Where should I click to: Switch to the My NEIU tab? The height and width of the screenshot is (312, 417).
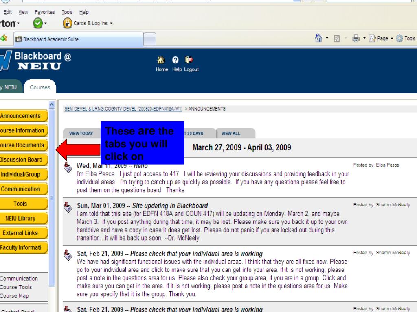10,87
